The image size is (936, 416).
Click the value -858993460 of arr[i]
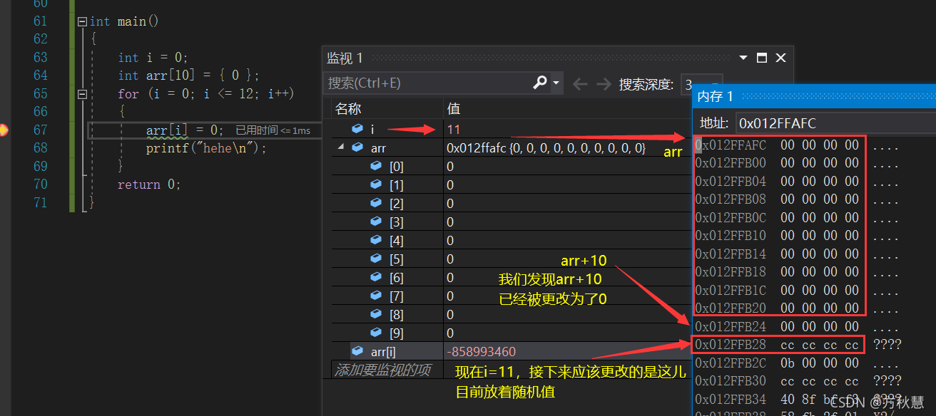pos(481,351)
